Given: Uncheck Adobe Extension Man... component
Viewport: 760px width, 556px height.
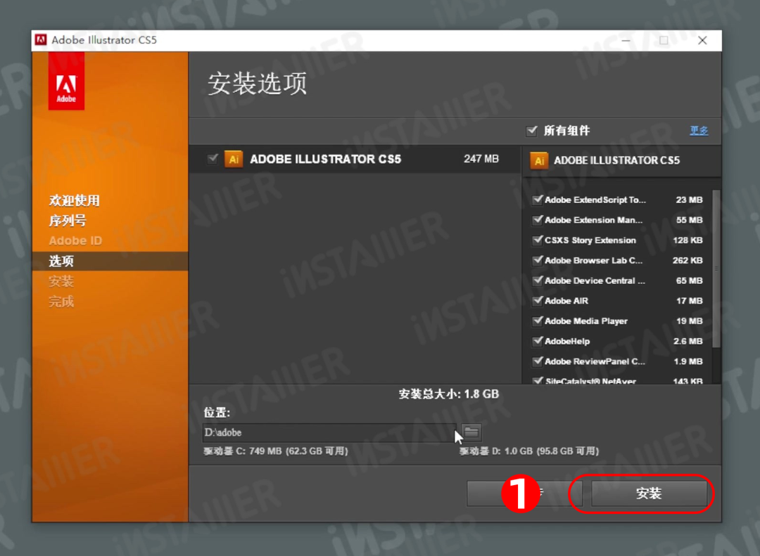Looking at the screenshot, I should 537,220.
